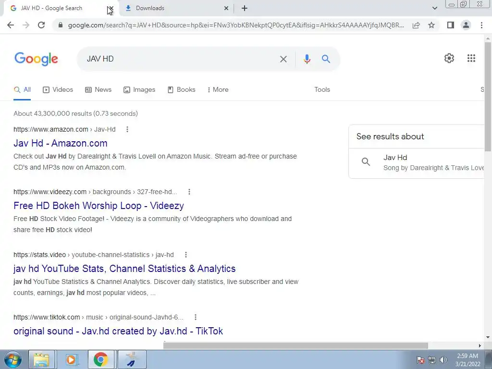Click the address bar URL

(236, 25)
